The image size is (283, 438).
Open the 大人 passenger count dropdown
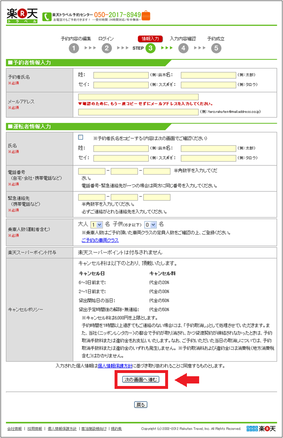click(x=97, y=224)
